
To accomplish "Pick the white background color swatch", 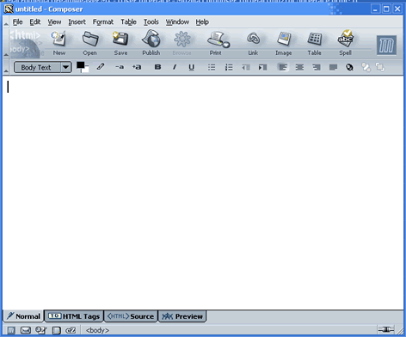I will coord(86,70).
